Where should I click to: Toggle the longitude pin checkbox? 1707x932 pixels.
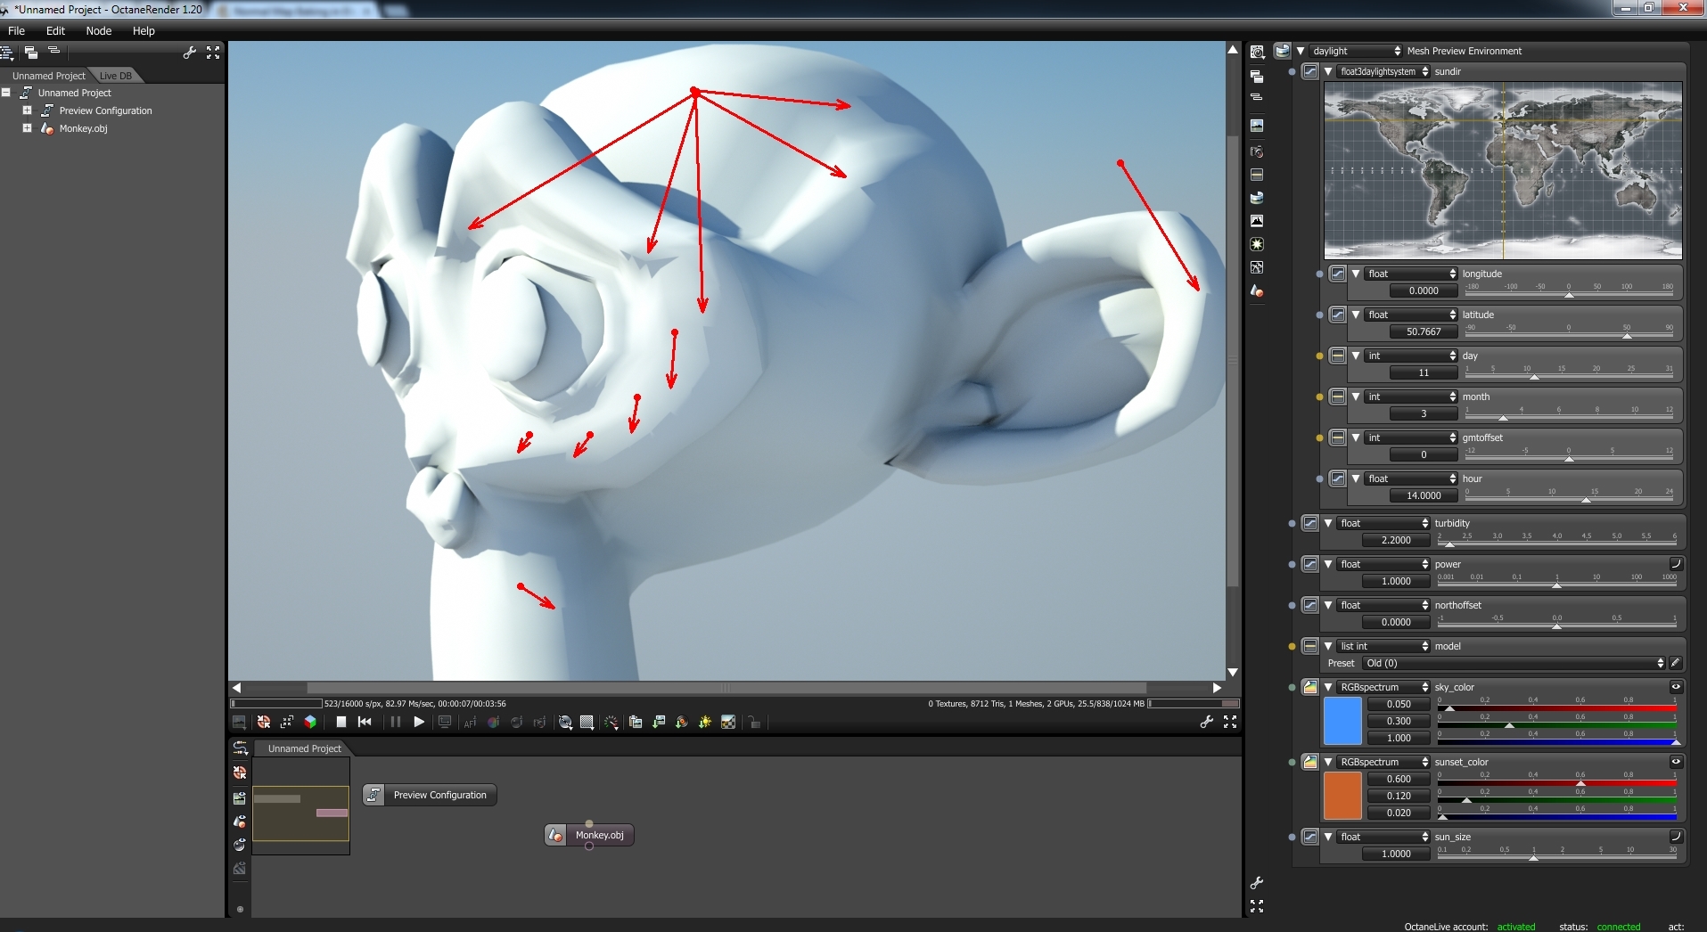click(1337, 274)
